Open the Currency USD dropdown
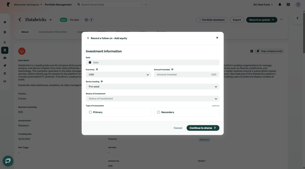The width and height of the screenshot is (305, 169). [118, 75]
